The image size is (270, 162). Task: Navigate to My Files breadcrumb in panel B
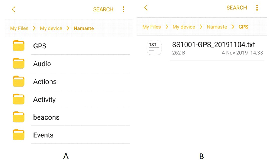(x=151, y=27)
